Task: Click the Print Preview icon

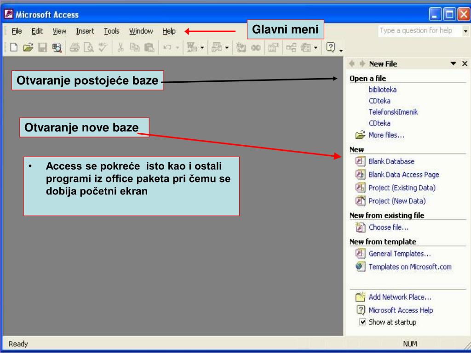Action: point(89,47)
